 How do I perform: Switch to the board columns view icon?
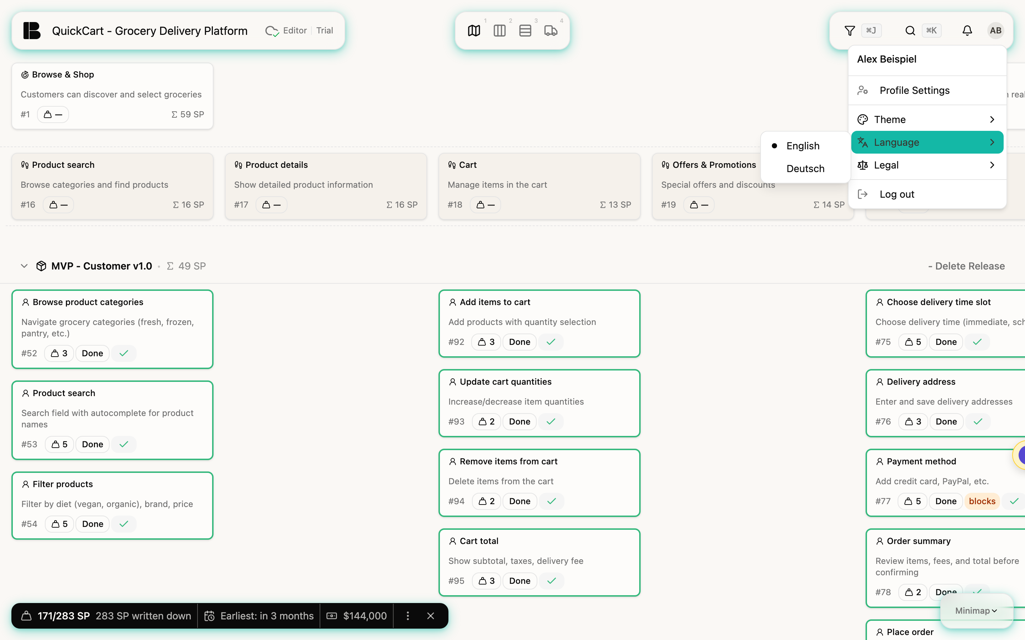click(499, 31)
